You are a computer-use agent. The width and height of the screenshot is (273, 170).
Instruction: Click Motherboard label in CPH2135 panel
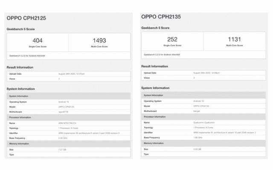pos(150,111)
